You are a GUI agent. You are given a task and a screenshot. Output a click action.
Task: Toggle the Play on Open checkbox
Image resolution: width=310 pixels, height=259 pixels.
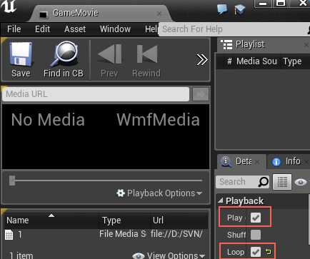click(256, 218)
